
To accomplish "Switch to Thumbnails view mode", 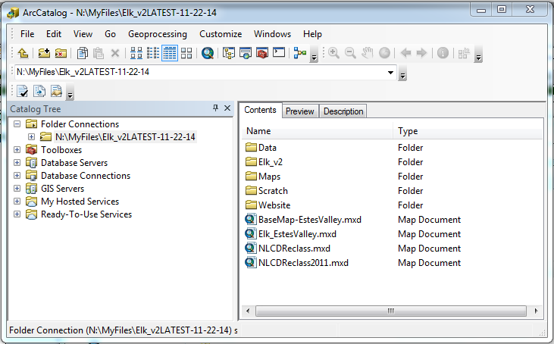I will click(x=186, y=53).
